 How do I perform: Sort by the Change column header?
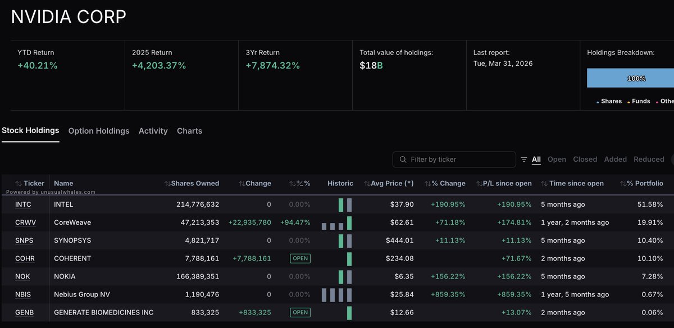pos(255,184)
